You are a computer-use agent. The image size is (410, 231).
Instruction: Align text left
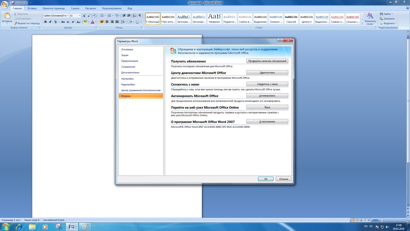pyautogui.click(x=102, y=22)
